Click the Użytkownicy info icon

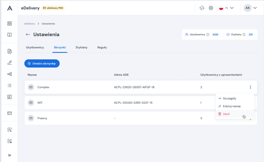(x=208, y=34)
